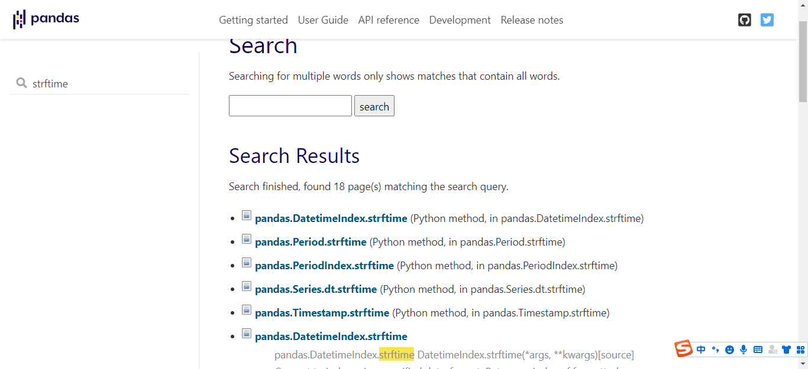Open the Sogou skin shirt icon

[x=786, y=350]
